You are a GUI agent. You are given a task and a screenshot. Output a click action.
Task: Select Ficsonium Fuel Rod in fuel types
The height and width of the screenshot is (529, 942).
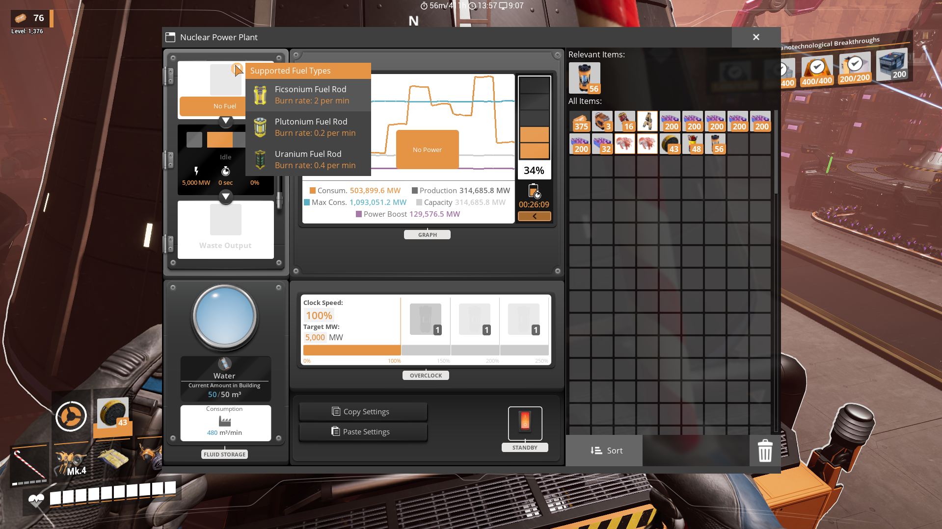point(308,95)
